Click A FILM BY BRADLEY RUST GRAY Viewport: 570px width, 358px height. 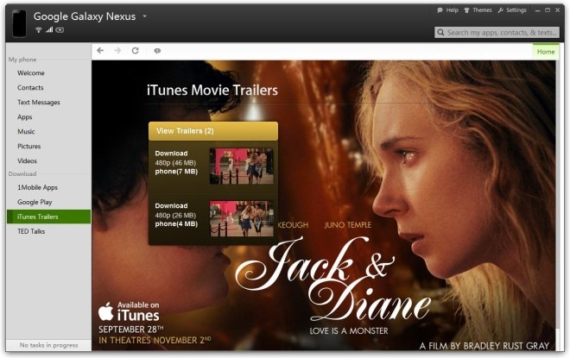tap(484, 346)
